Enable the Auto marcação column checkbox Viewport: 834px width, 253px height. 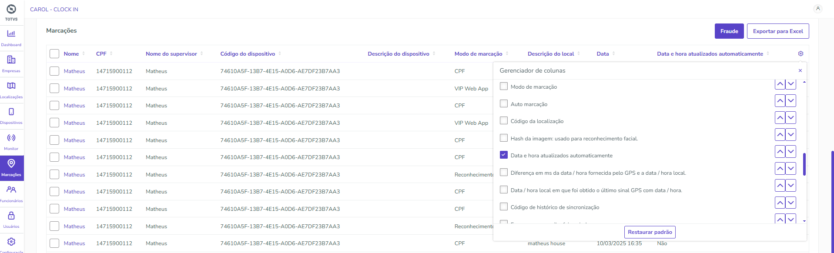click(504, 103)
